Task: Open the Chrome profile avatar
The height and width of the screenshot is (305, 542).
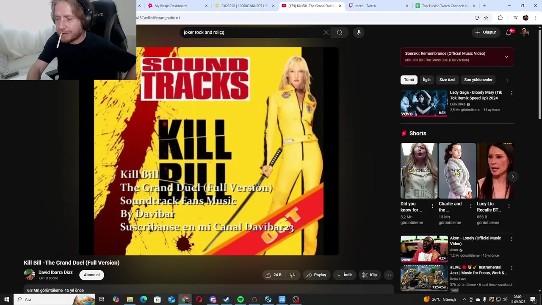Action: point(525,18)
